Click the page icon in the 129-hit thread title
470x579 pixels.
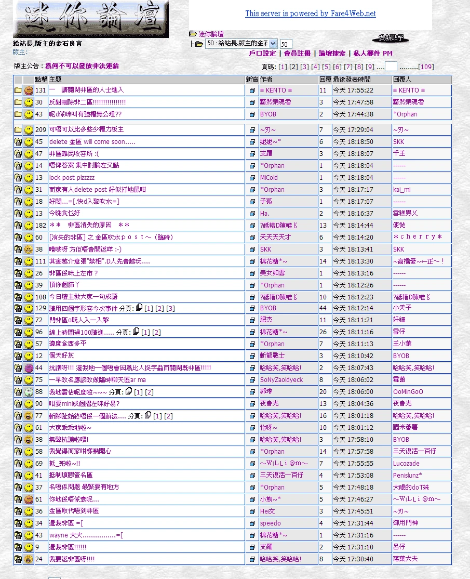pyautogui.click(x=139, y=307)
